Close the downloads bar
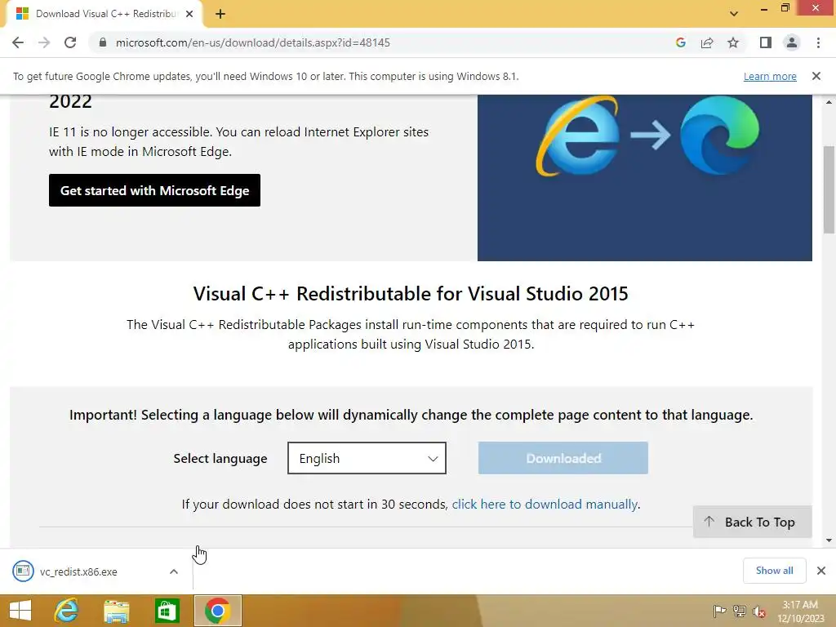Viewport: 836px width, 627px height. (x=821, y=571)
